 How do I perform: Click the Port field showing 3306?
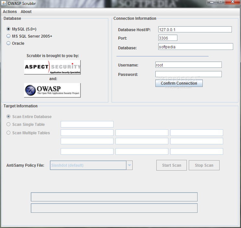(x=168, y=38)
